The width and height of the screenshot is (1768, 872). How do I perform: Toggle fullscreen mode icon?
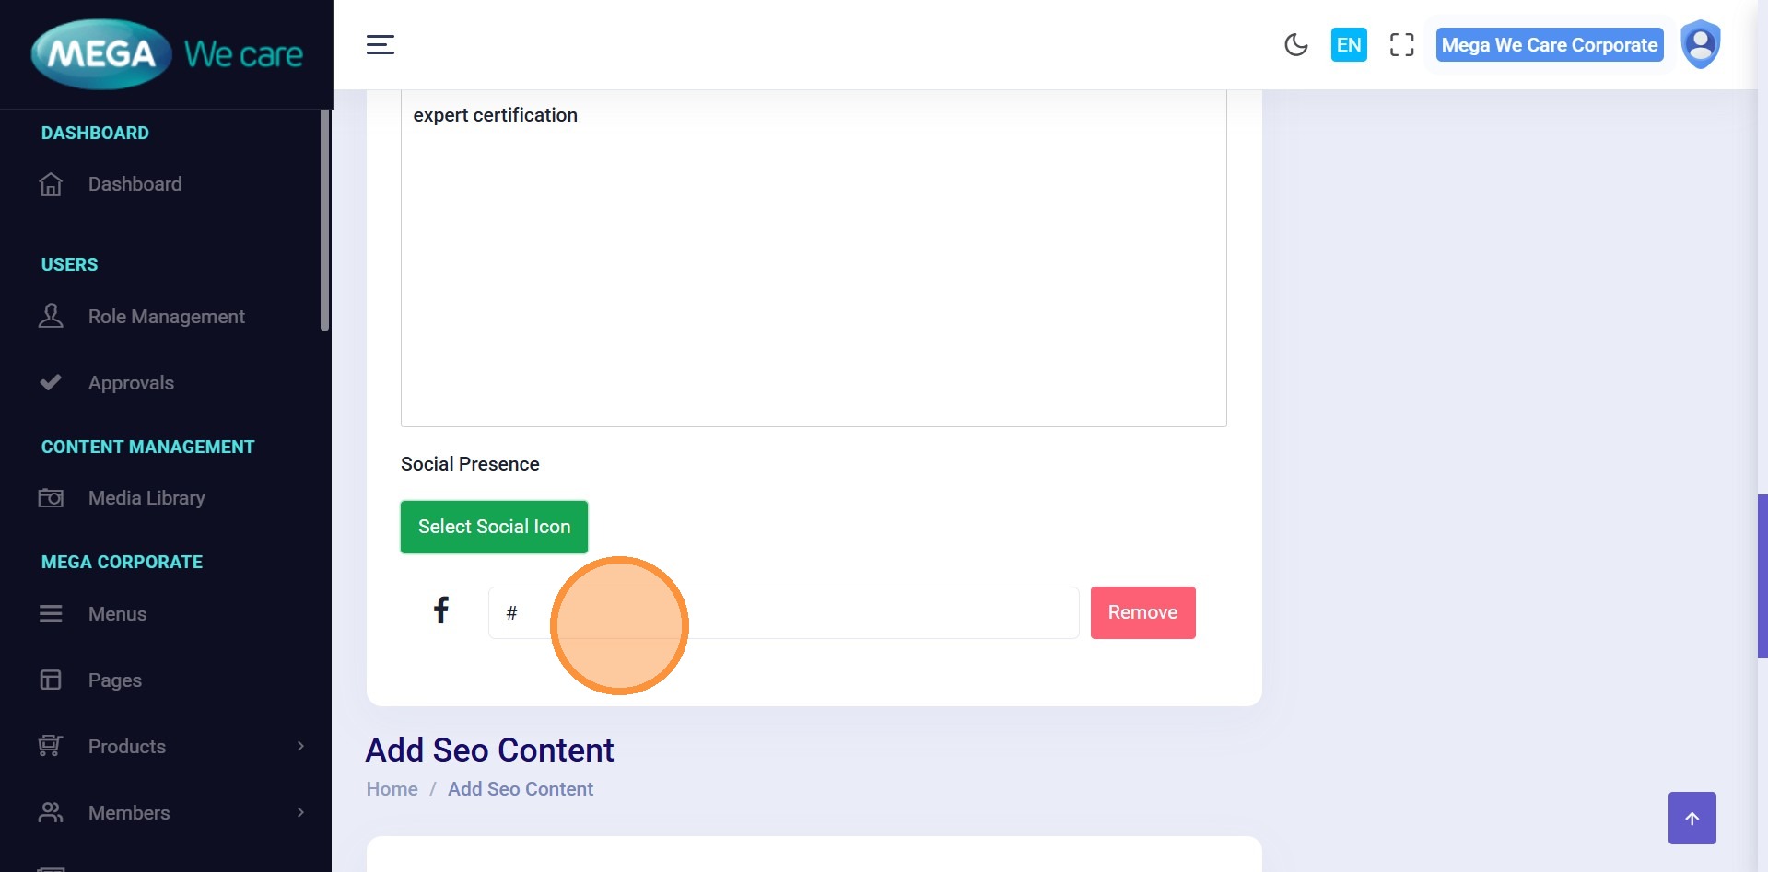1401,45
